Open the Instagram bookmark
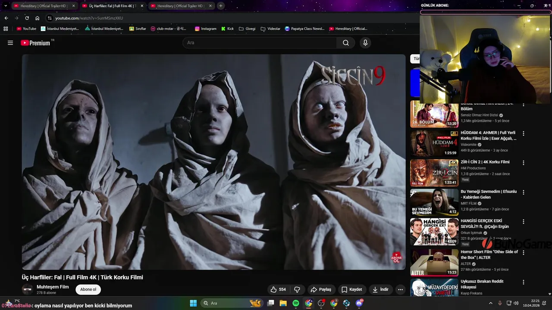 click(x=206, y=29)
